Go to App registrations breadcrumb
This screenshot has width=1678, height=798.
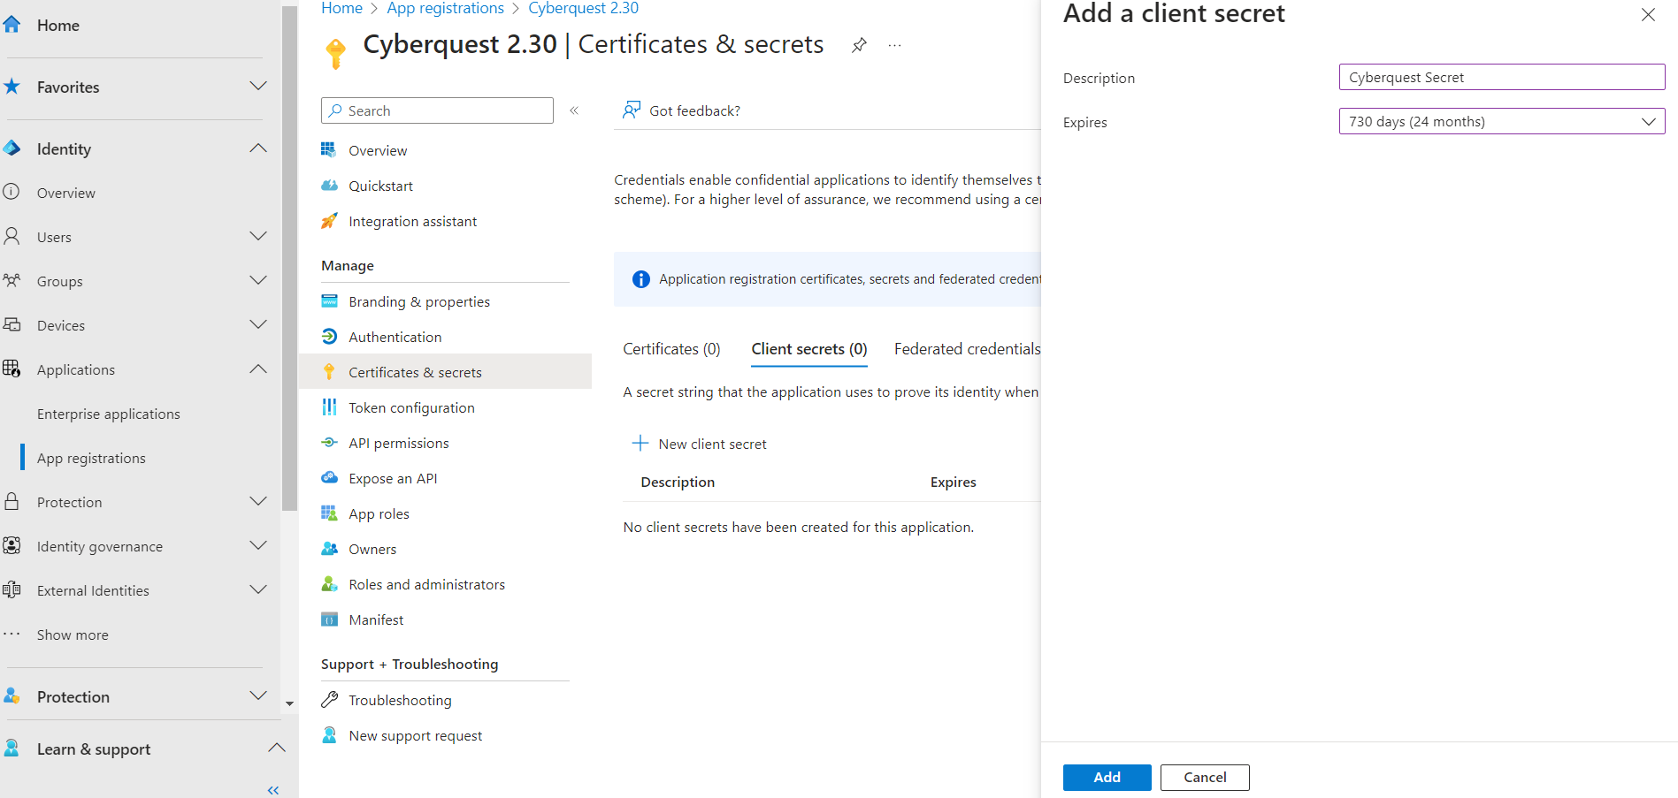tap(445, 8)
